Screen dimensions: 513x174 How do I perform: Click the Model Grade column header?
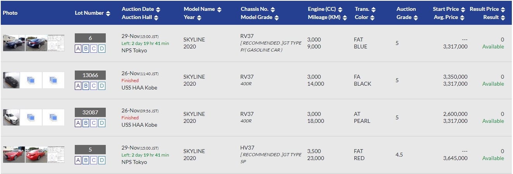point(256,17)
